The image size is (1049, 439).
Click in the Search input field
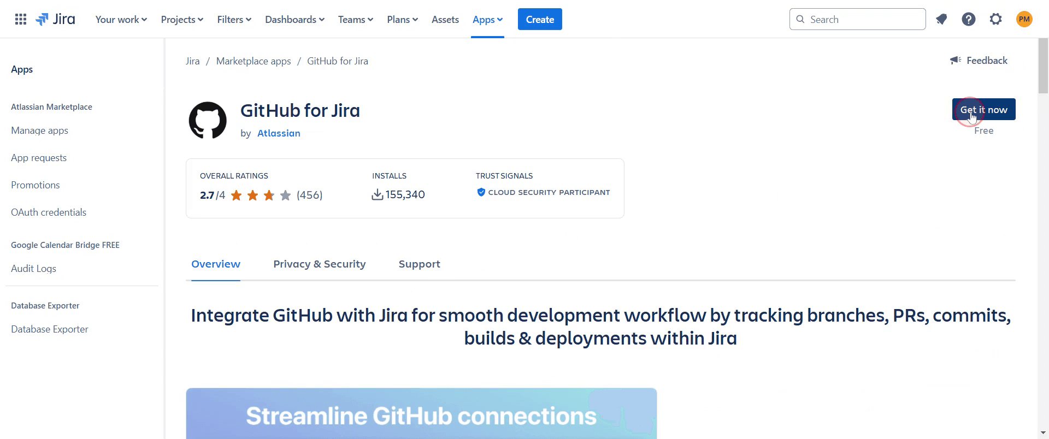click(858, 20)
